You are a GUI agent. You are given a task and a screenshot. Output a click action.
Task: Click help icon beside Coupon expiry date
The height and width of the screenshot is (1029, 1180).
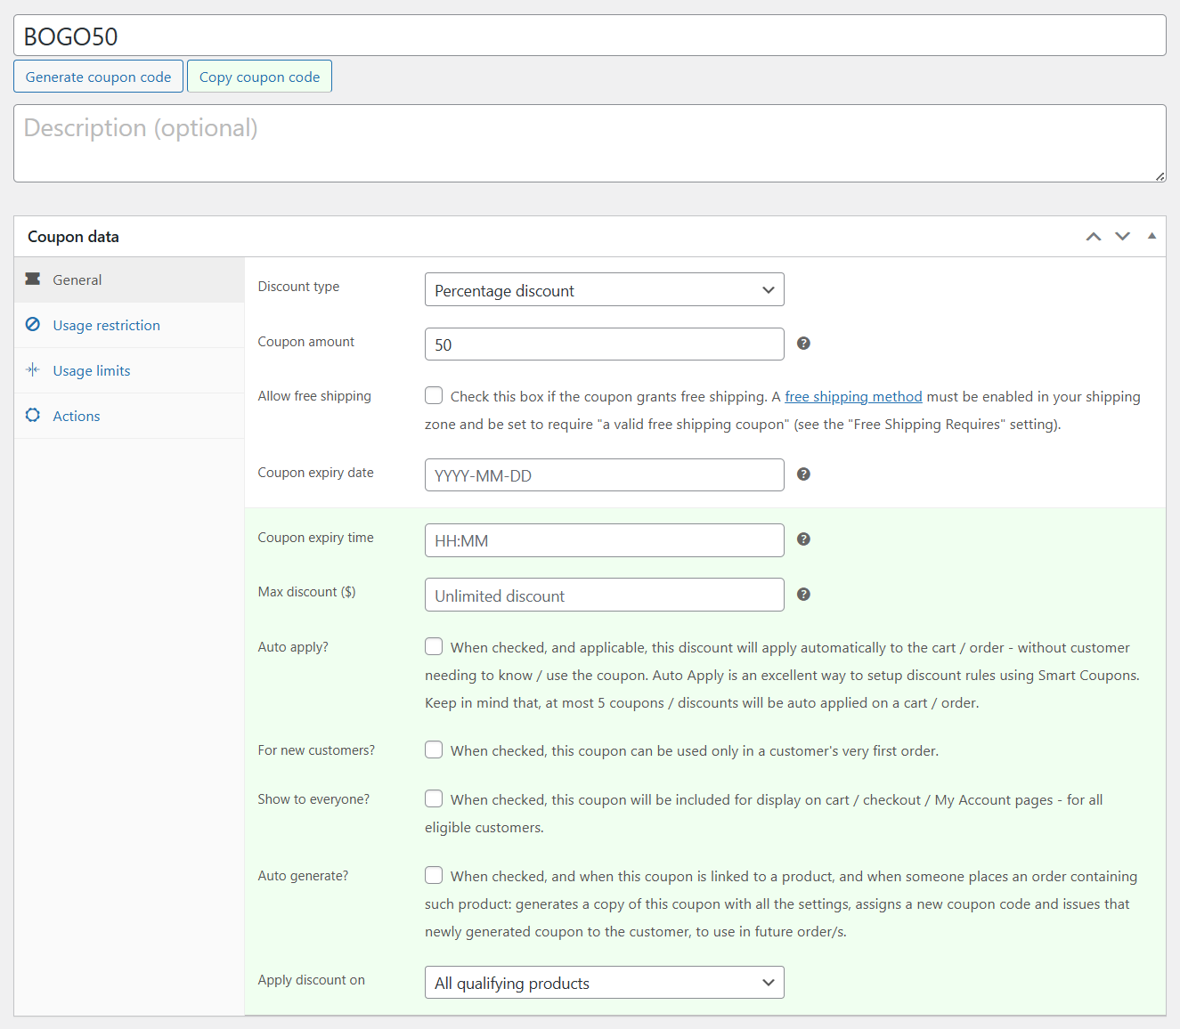click(803, 474)
